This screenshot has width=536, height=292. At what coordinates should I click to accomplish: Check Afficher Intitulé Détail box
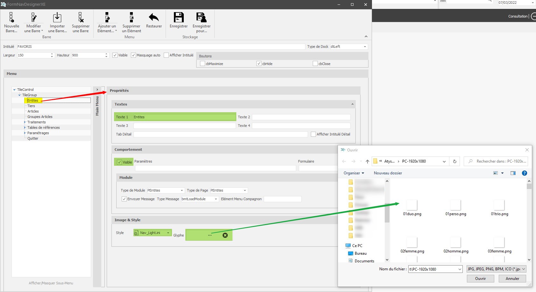313,134
